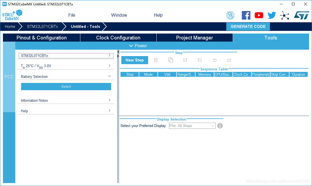Collapse the Battery Selection section
The image size is (312, 186).
coord(66,76)
